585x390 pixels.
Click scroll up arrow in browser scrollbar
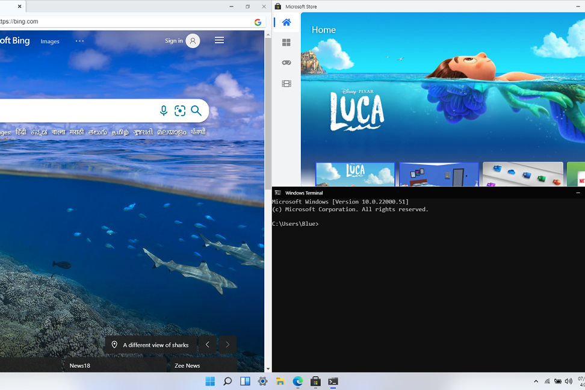268,34
